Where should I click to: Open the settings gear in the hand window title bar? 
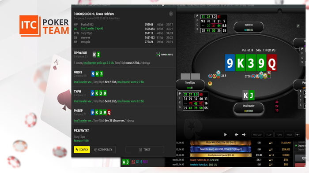click(x=163, y=5)
